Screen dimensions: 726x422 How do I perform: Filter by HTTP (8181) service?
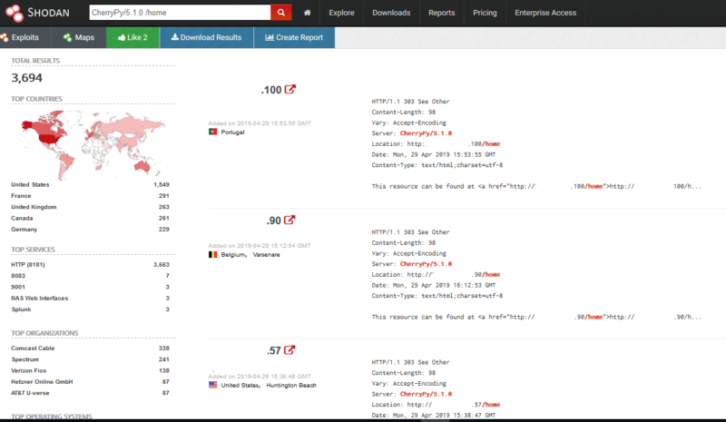(x=28, y=264)
